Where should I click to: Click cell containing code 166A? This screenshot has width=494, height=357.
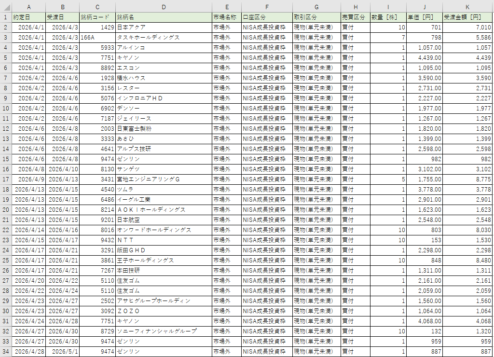[97, 38]
